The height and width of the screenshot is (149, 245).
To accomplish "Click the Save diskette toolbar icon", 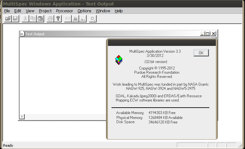I will 15,19.
